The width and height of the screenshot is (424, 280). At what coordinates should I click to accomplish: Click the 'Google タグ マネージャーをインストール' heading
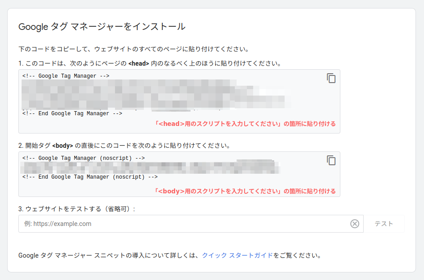pyautogui.click(x=102, y=26)
